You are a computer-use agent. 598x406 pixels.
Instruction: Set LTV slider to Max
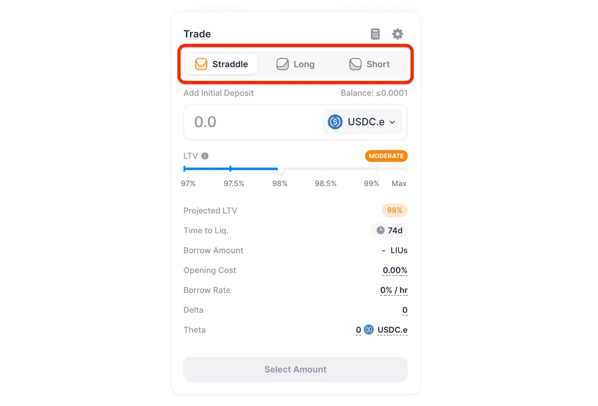[x=406, y=169]
